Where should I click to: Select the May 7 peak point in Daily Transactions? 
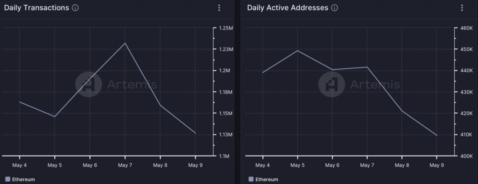pyautogui.click(x=125, y=43)
